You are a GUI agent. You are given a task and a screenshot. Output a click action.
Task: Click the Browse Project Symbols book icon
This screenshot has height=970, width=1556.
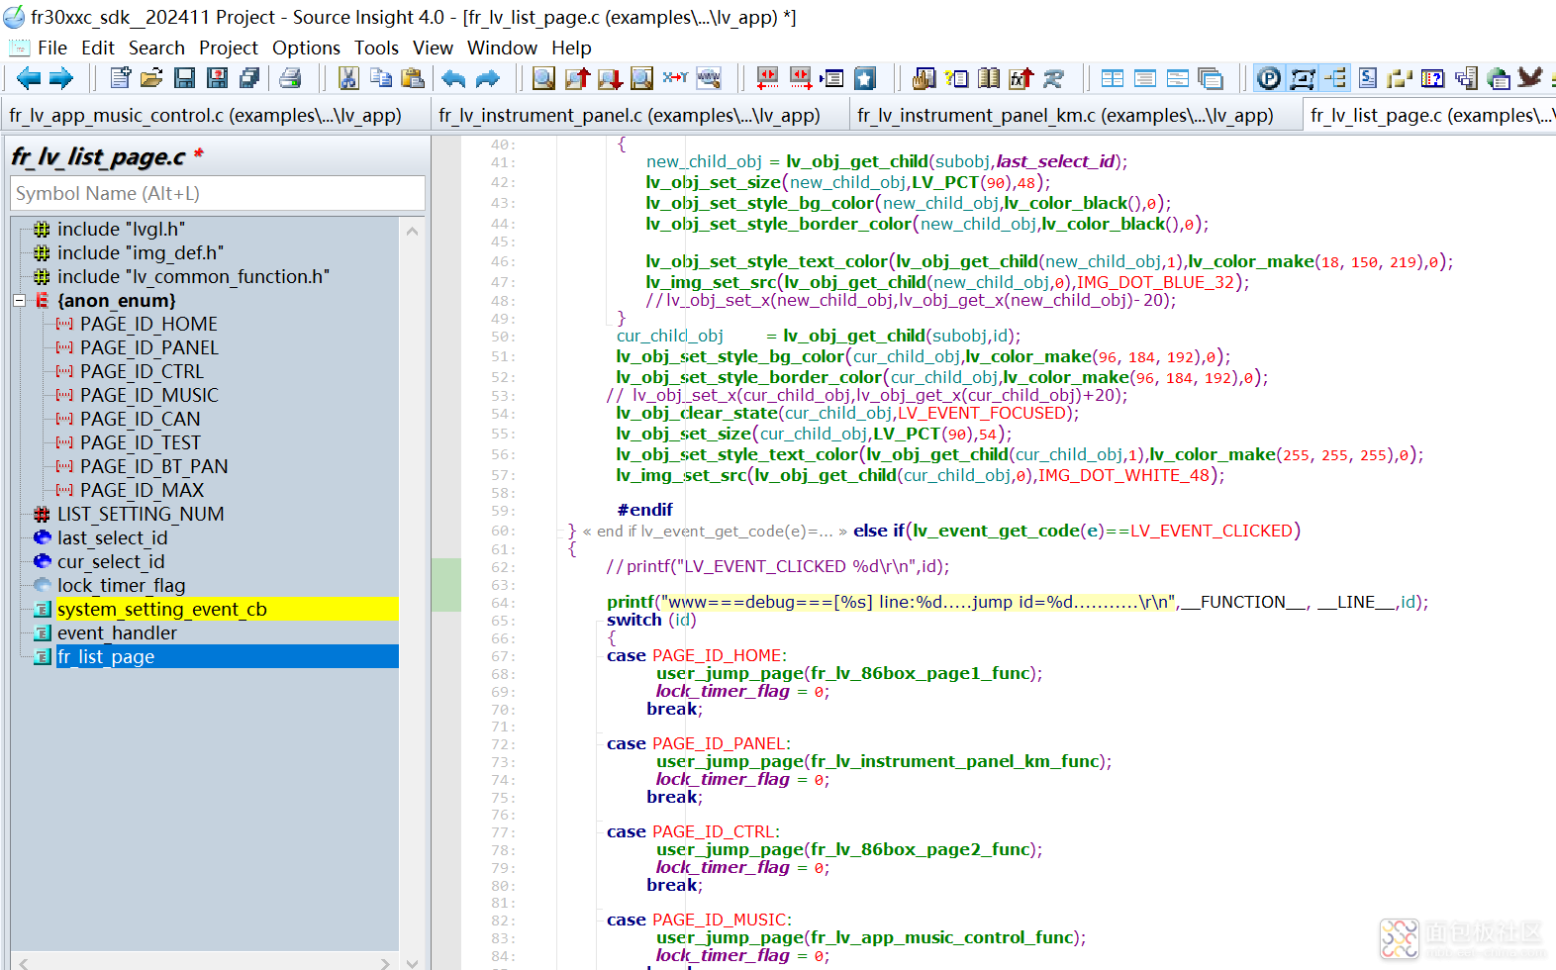point(989,78)
